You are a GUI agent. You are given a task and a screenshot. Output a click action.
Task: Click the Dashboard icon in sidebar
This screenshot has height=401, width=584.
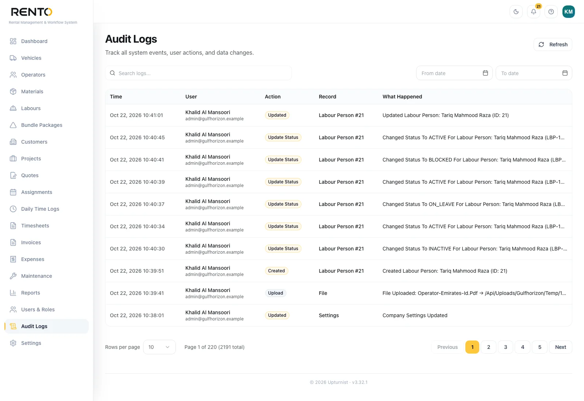[x=13, y=41]
